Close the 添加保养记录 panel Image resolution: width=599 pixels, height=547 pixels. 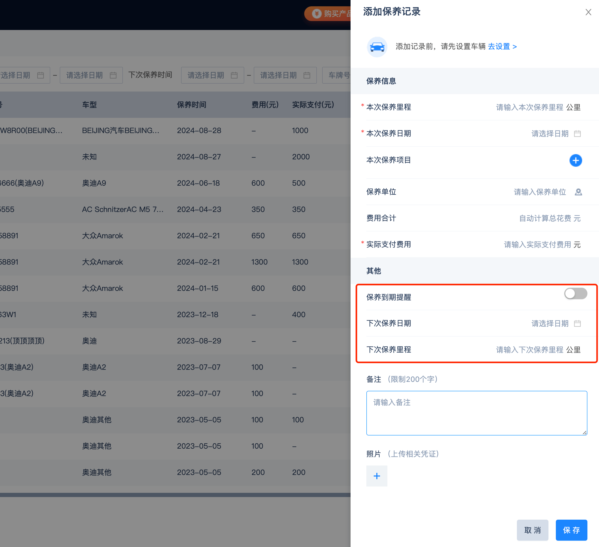588,12
